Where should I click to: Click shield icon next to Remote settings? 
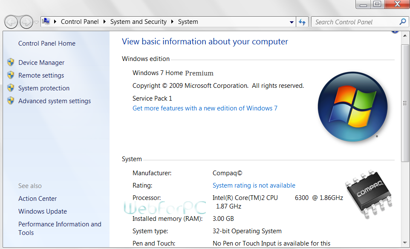pyautogui.click(x=11, y=75)
